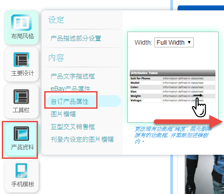
Task: Click the Attributes Table preview thumbnail
Action: click(x=173, y=86)
